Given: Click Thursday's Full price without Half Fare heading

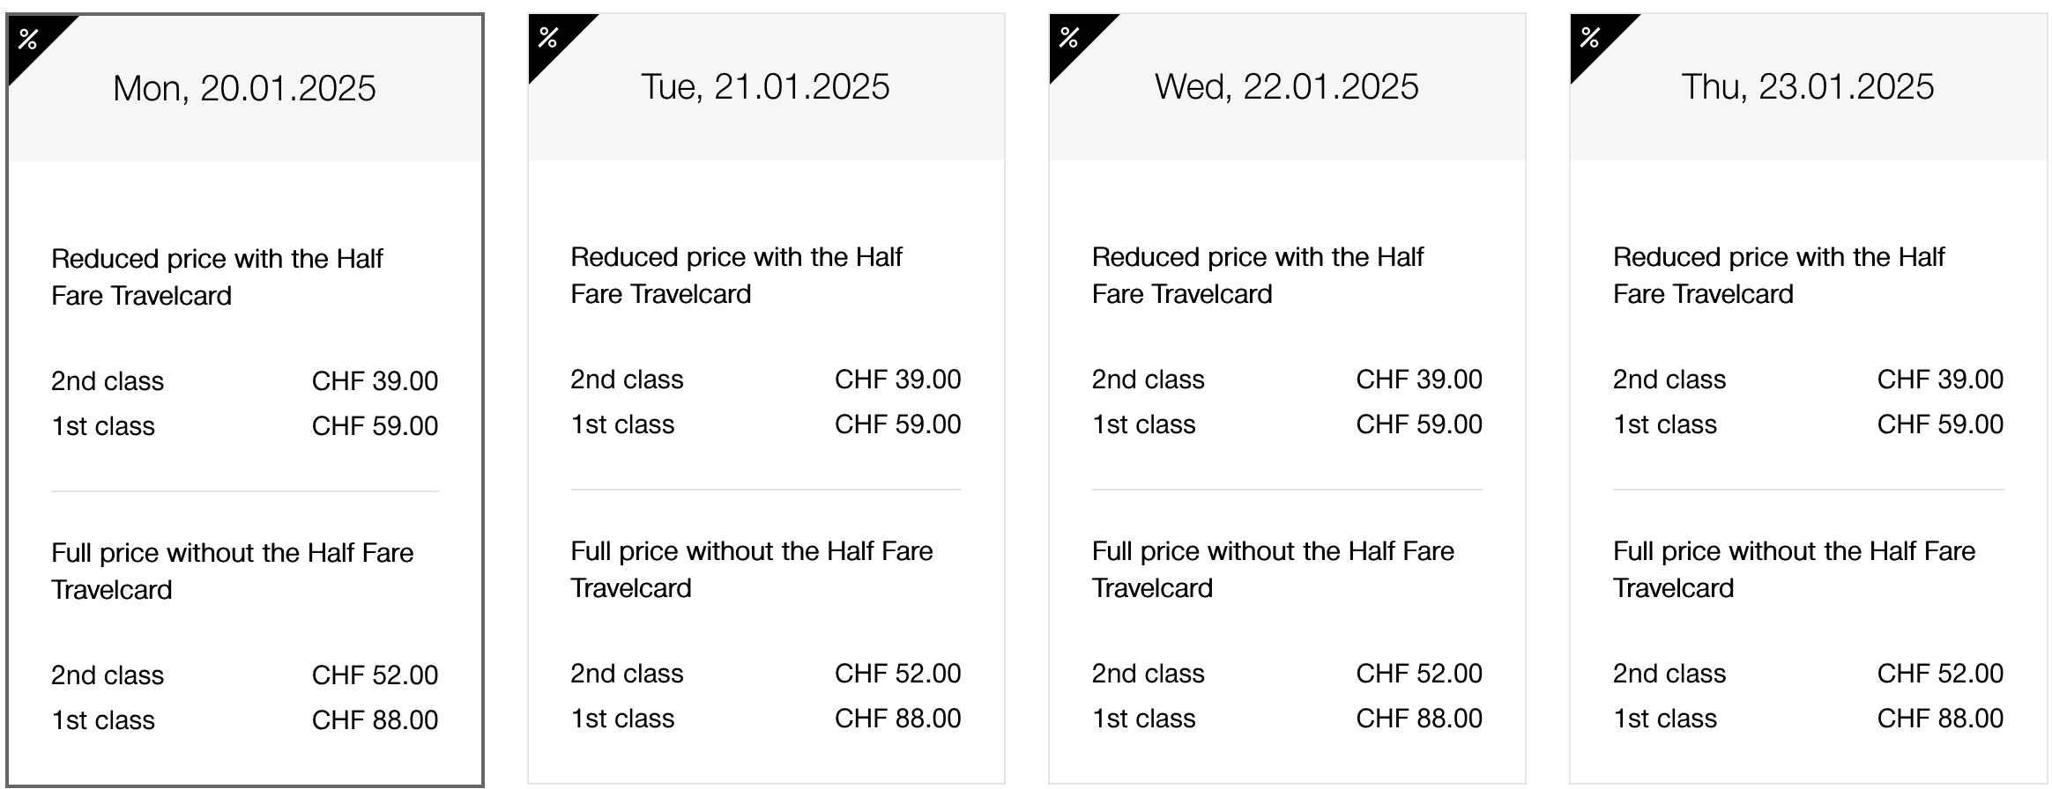Looking at the screenshot, I should (1794, 570).
